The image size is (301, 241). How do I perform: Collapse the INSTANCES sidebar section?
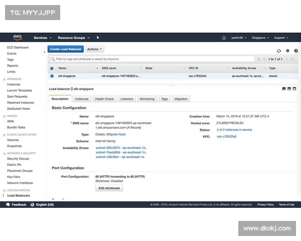point(4,79)
